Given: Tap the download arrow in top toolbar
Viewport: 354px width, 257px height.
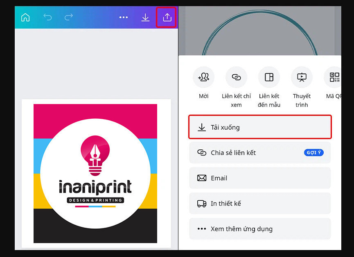Looking at the screenshot, I should (145, 17).
